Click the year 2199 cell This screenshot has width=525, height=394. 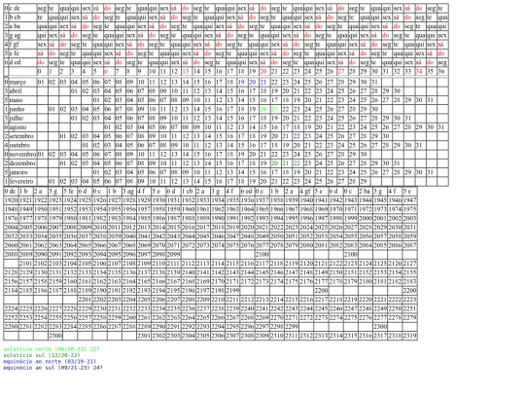click(232, 291)
